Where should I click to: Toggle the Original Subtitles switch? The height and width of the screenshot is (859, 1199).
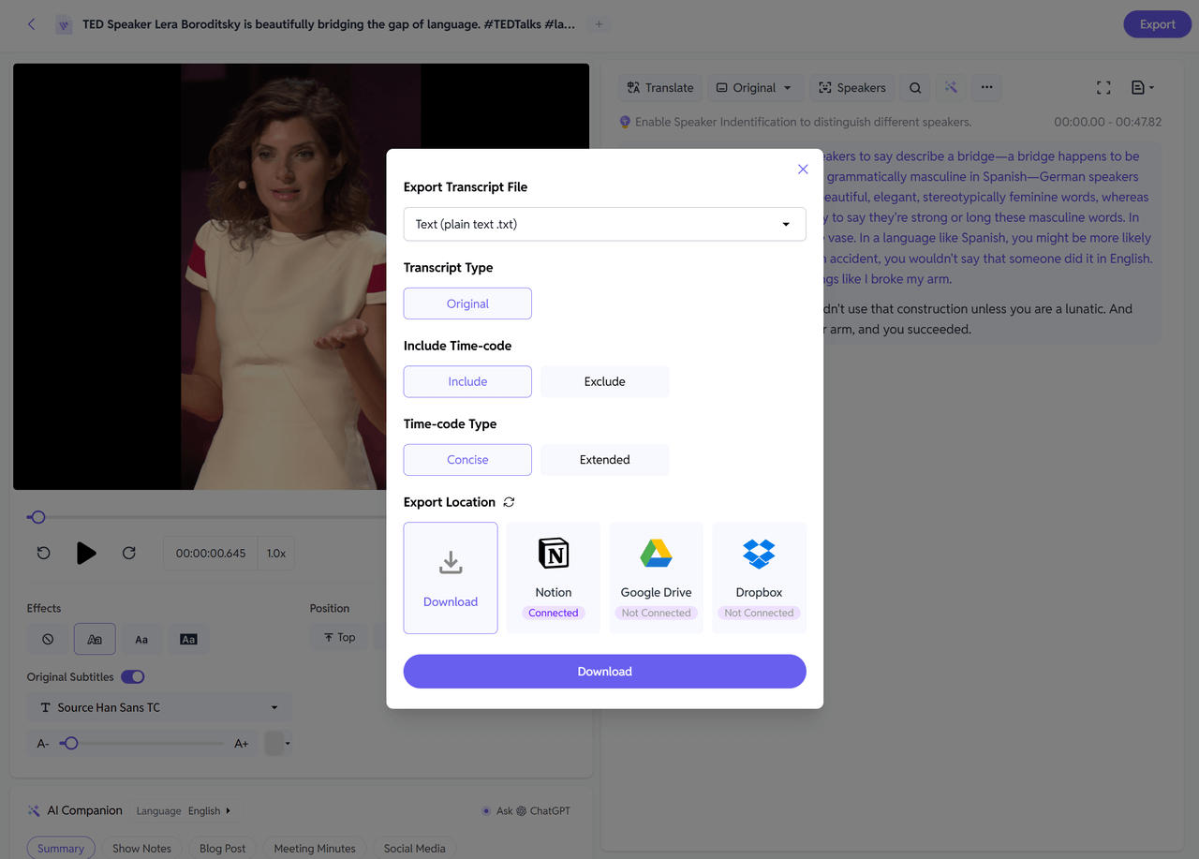pos(133,676)
